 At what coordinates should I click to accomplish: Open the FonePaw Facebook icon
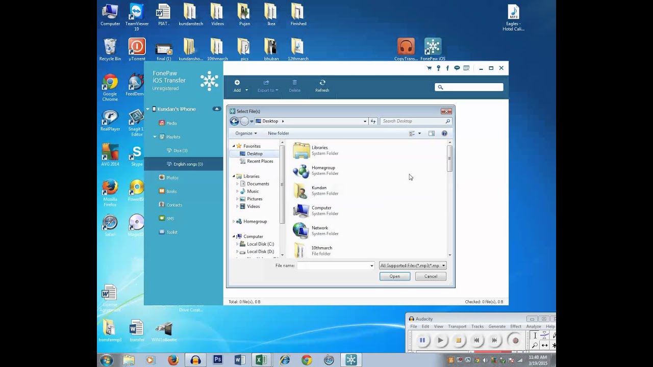coord(447,68)
